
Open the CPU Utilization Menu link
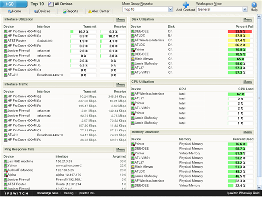(248, 82)
